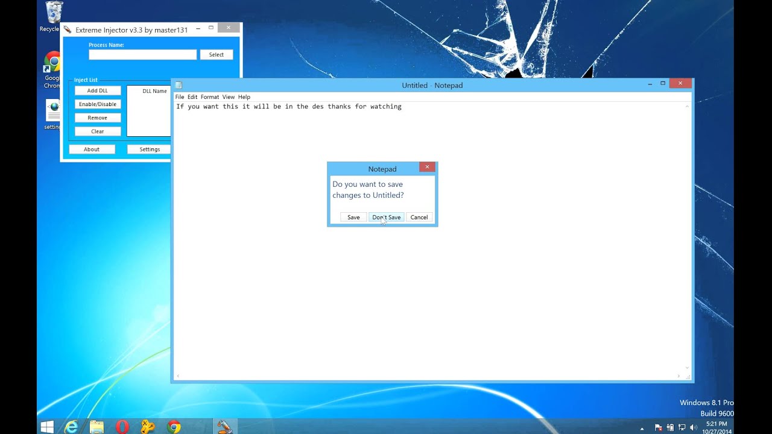This screenshot has height=434, width=772.
Task: Open the volume speaker tray icon
Action: click(x=693, y=427)
